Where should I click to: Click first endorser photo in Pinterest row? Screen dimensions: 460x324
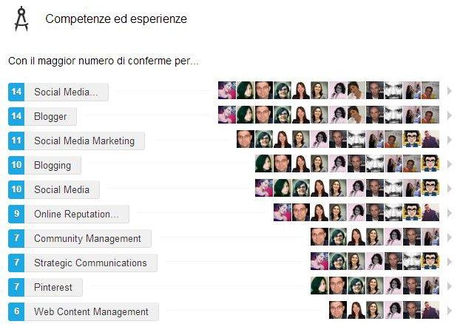[x=319, y=286]
